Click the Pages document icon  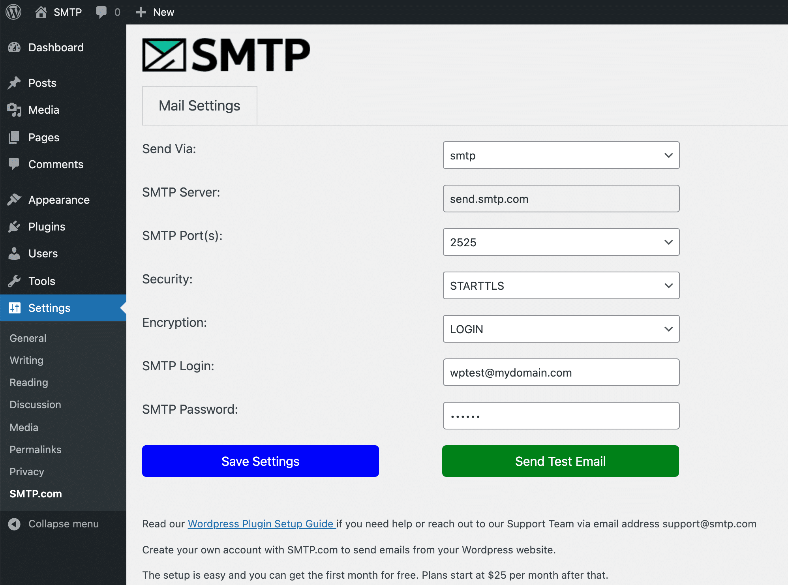tap(14, 137)
